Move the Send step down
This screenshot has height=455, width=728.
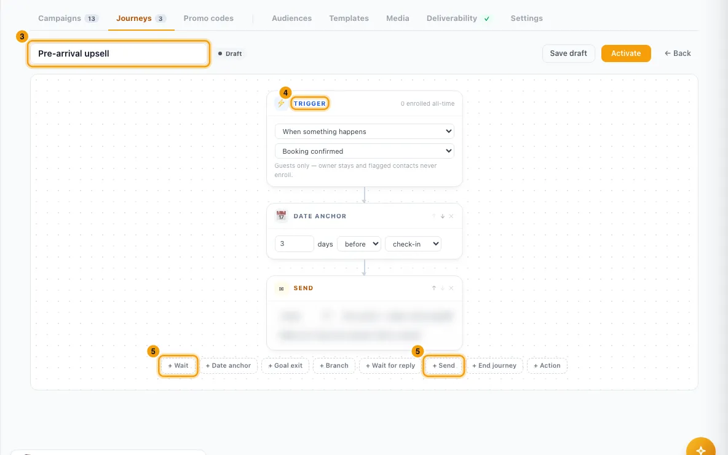[443, 288]
